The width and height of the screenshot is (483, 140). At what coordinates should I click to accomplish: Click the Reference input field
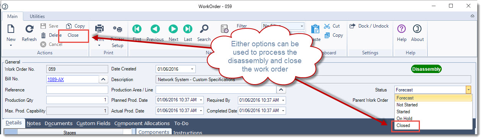(77, 90)
